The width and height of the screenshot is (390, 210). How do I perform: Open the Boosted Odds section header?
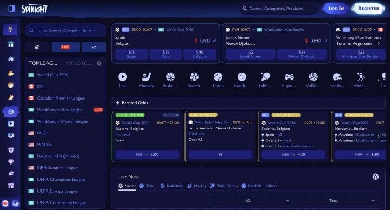click(x=248, y=103)
